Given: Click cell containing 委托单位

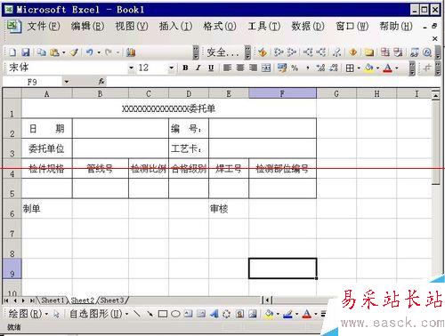Looking at the screenshot, I should click(x=46, y=148).
